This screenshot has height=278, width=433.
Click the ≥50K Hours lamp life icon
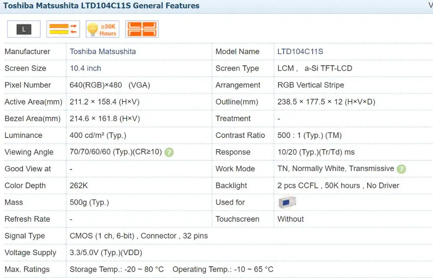(x=103, y=29)
